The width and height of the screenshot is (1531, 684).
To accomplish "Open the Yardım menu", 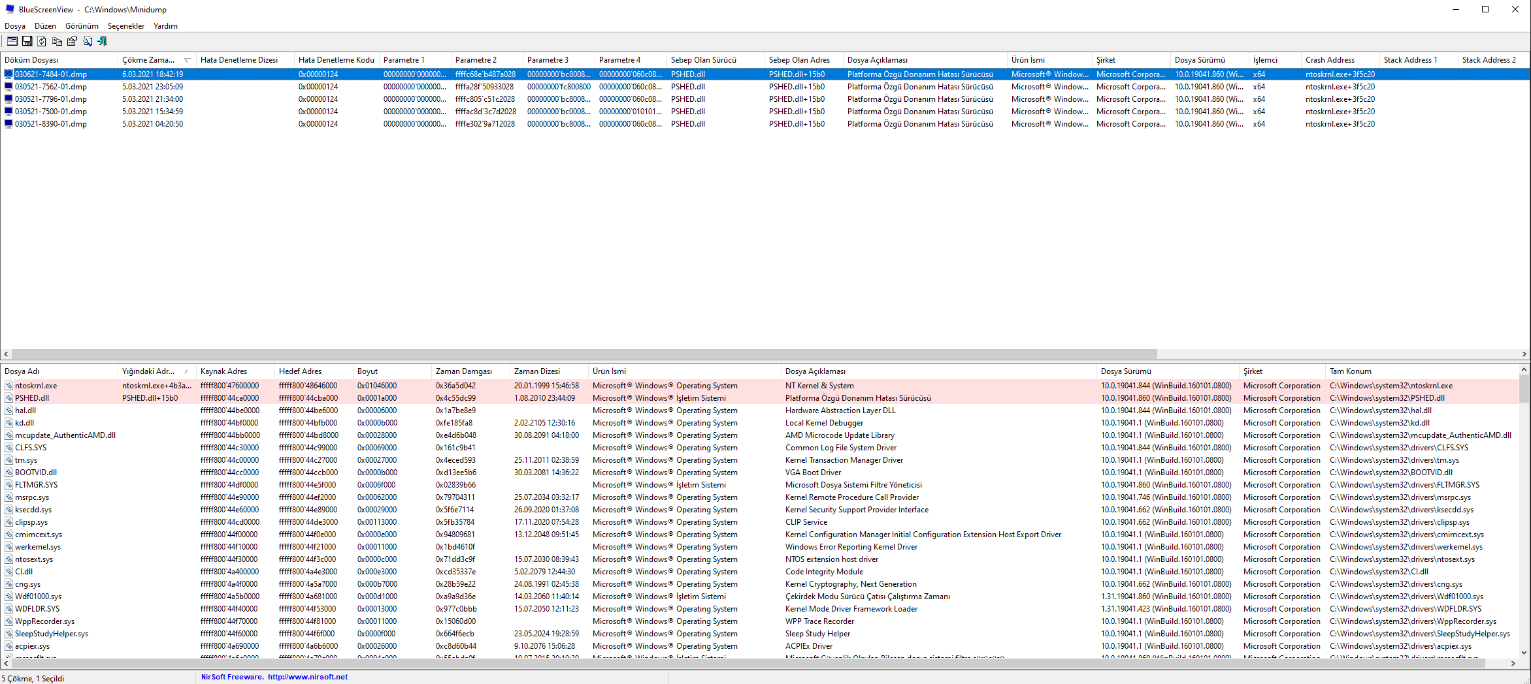I will (x=165, y=26).
